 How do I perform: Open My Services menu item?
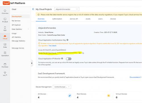16,21
